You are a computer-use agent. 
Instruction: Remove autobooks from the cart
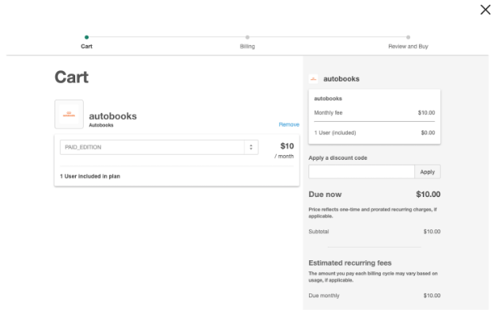pos(289,125)
